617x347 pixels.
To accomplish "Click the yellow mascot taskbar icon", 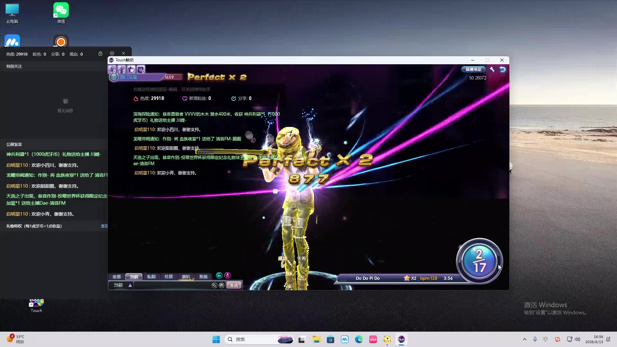I will click(387, 339).
